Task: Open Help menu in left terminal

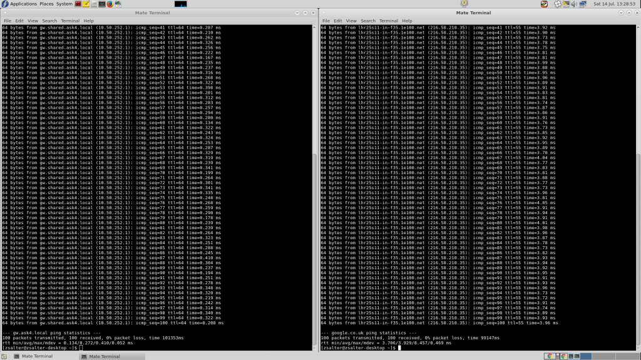Action: click(88, 21)
